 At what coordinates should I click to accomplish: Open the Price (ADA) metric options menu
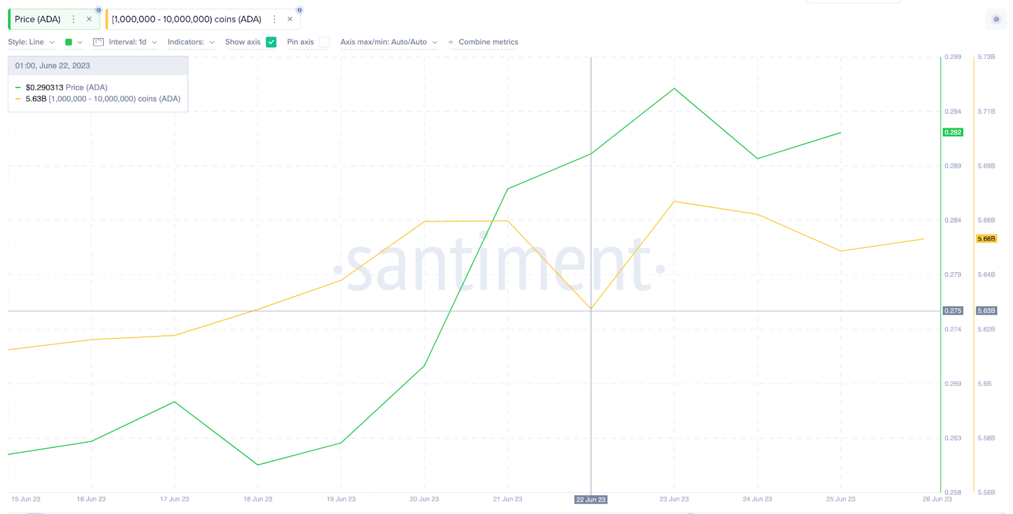coord(73,20)
